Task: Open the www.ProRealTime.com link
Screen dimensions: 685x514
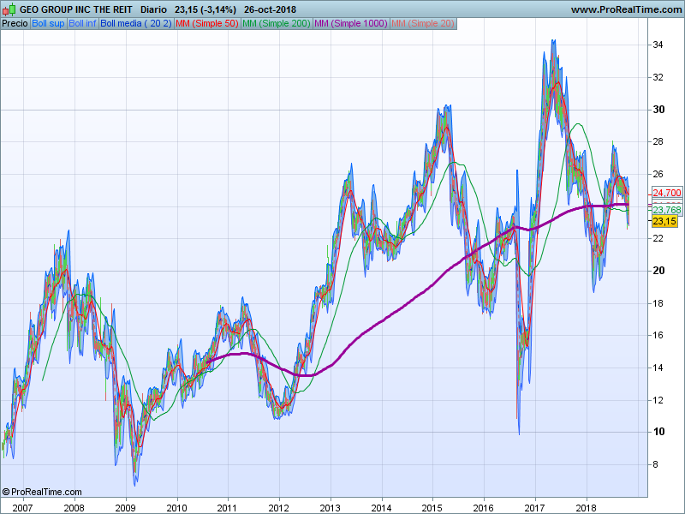Action: [627, 9]
